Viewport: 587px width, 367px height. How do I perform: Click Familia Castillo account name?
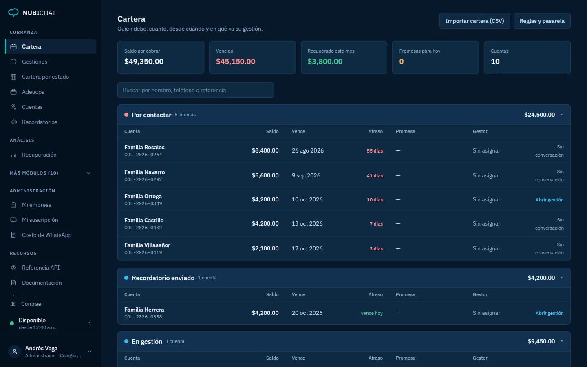(144, 220)
